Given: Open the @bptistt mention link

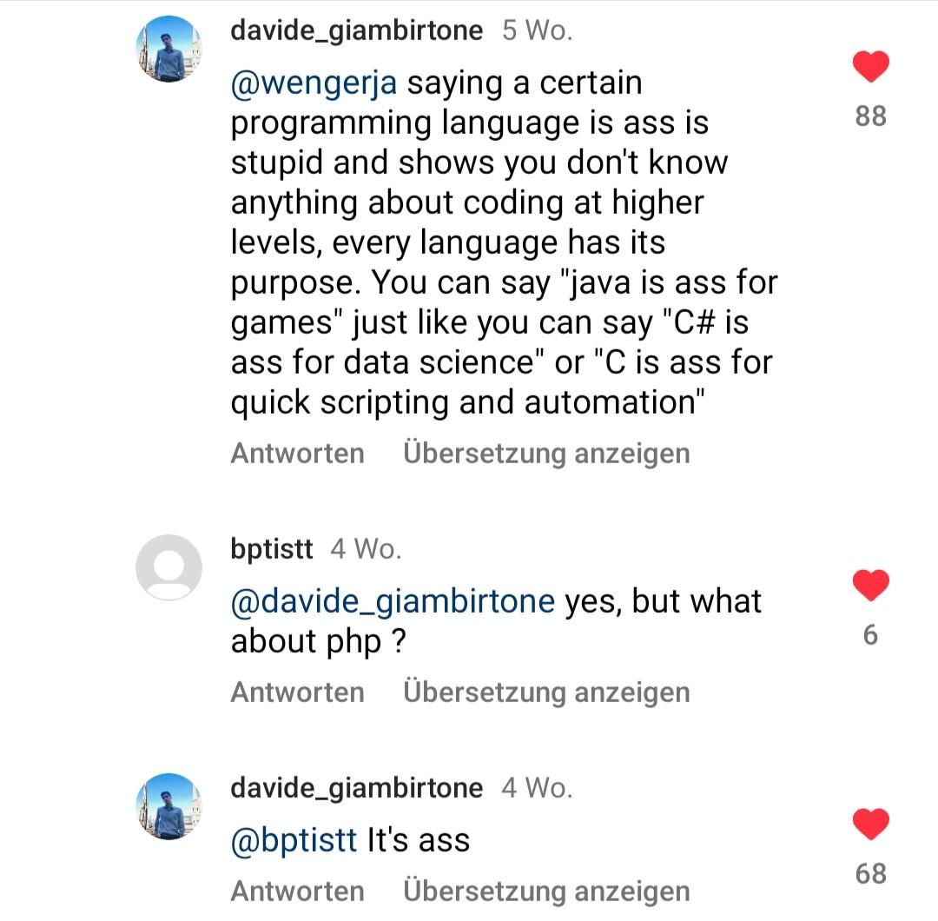Looking at the screenshot, I should pyautogui.click(x=294, y=840).
